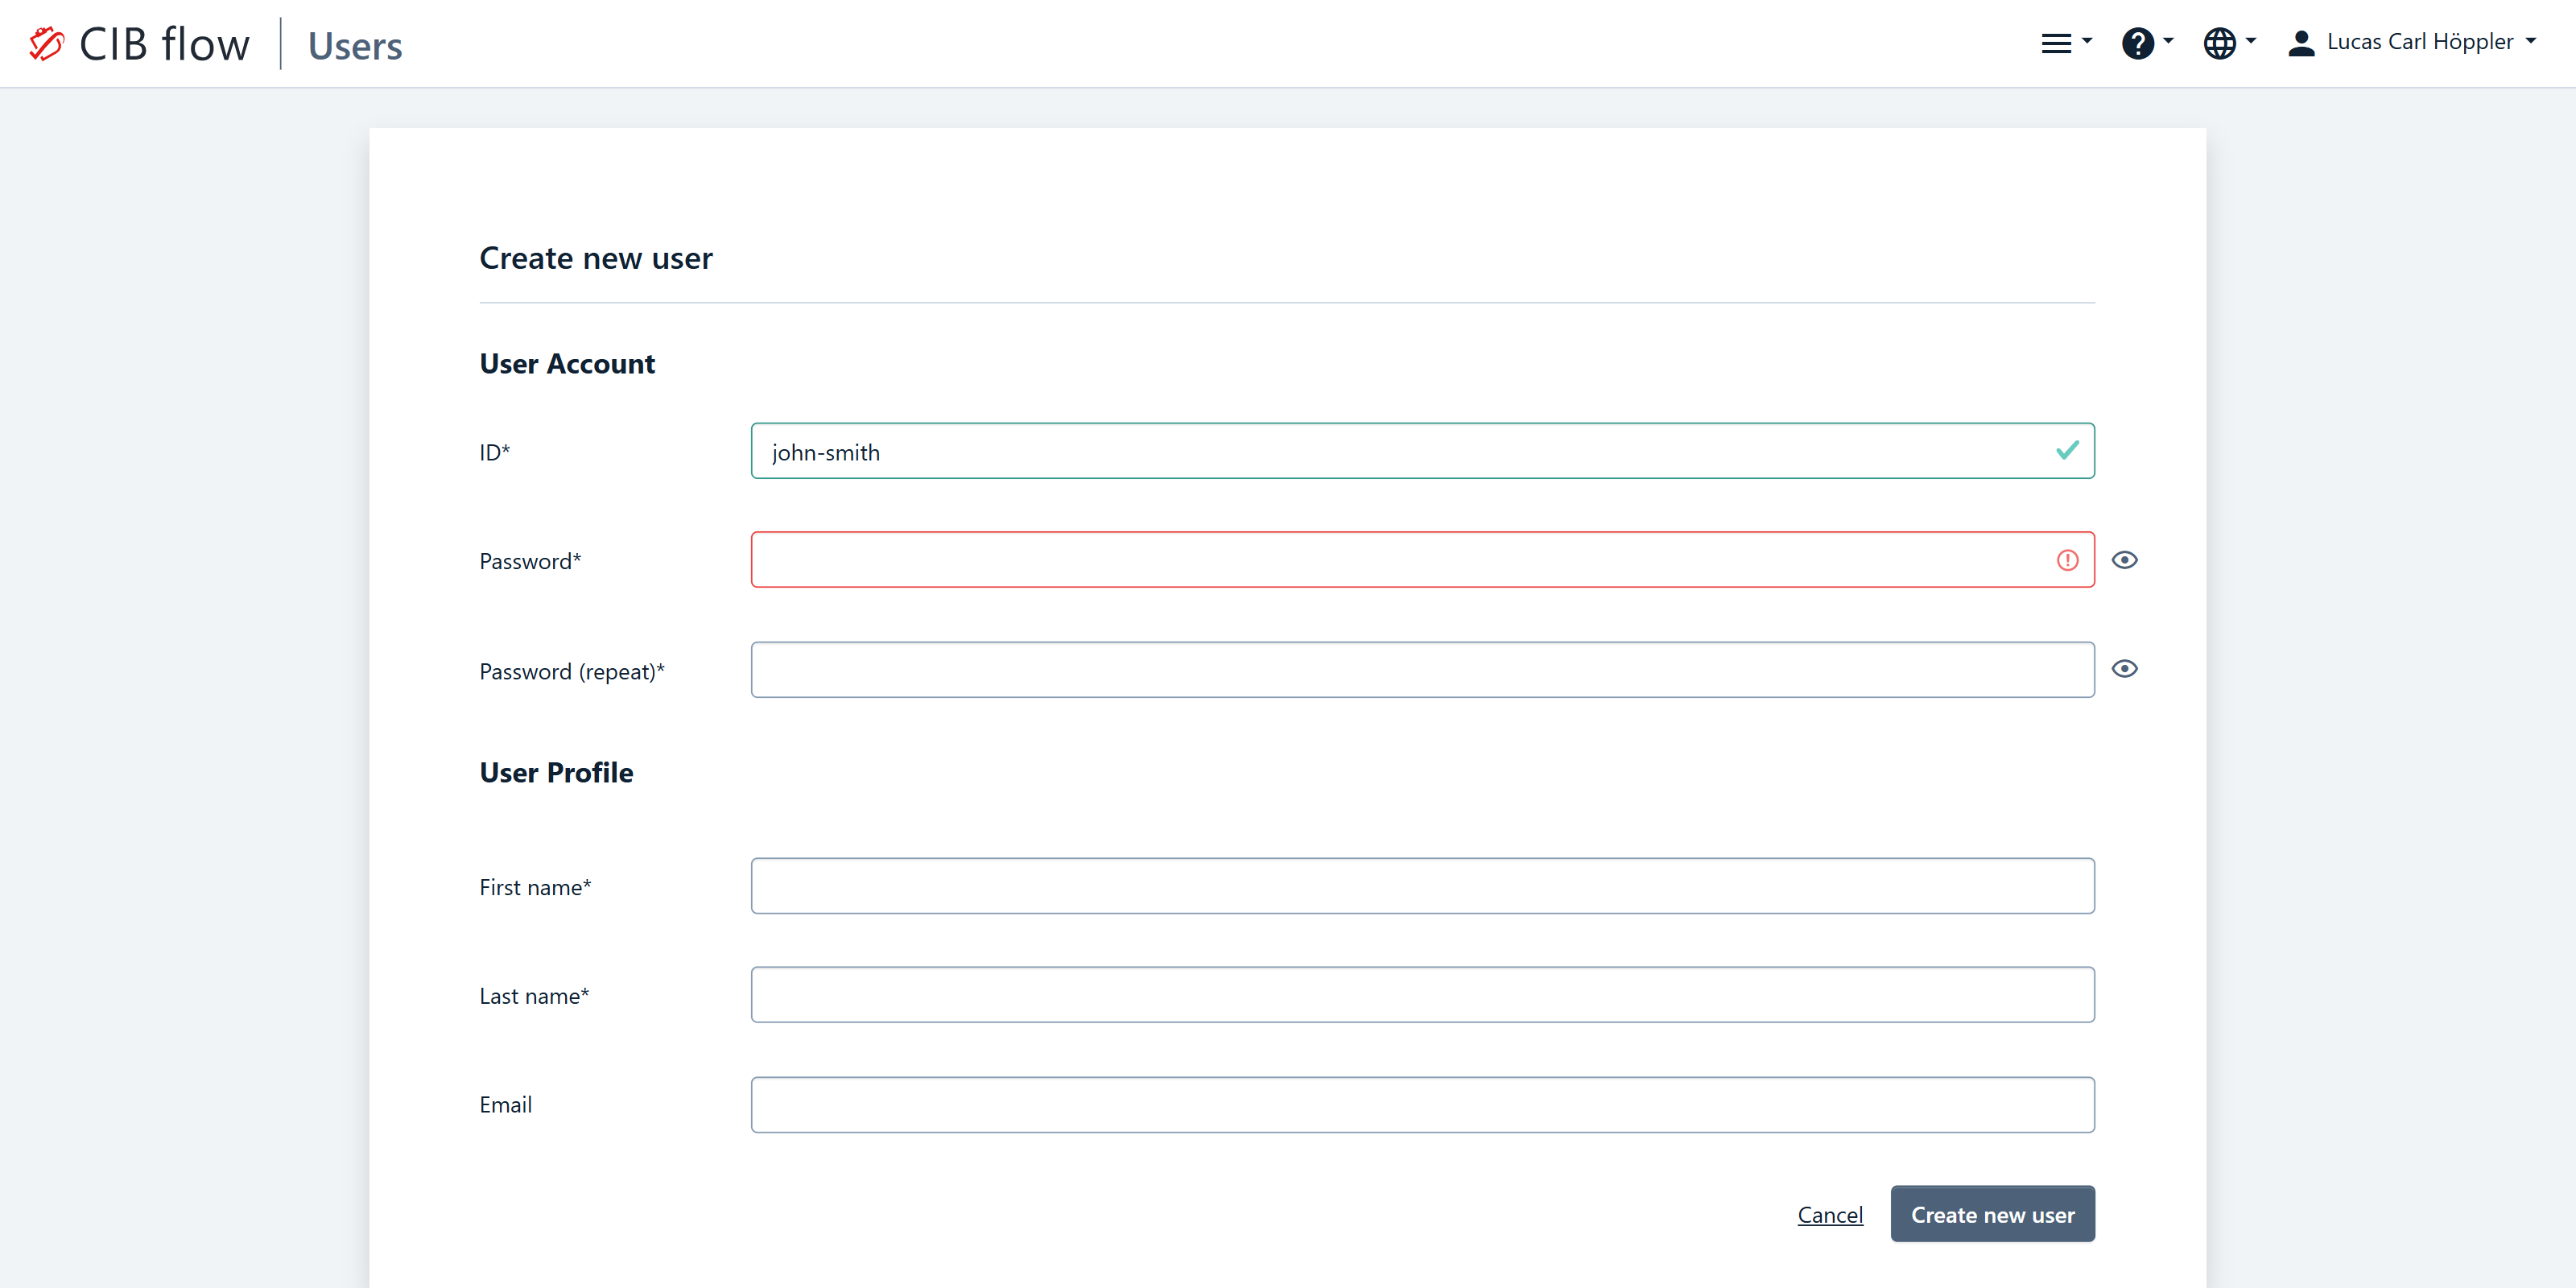Click the Password (repeat) input box
Image resolution: width=2576 pixels, height=1288 pixels.
(1420, 669)
